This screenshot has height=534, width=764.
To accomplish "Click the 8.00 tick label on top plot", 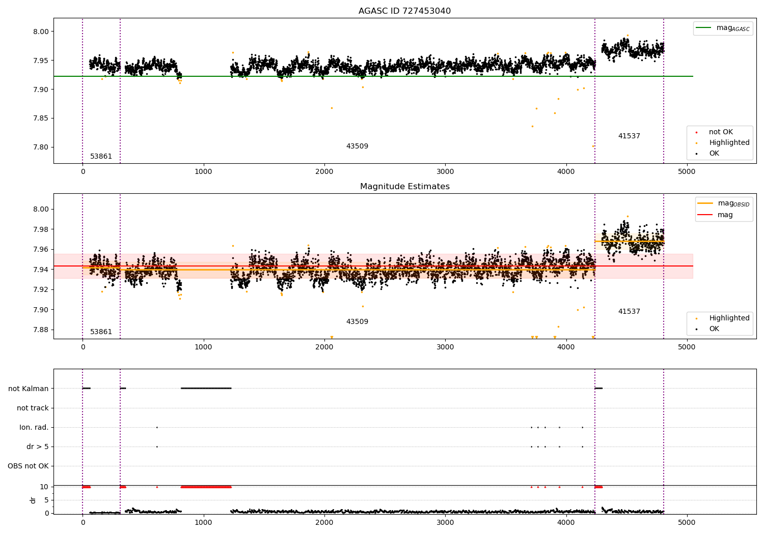I will (41, 32).
